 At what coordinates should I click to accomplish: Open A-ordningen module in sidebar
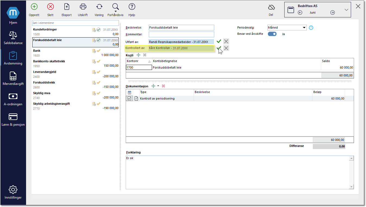[x=13, y=99]
